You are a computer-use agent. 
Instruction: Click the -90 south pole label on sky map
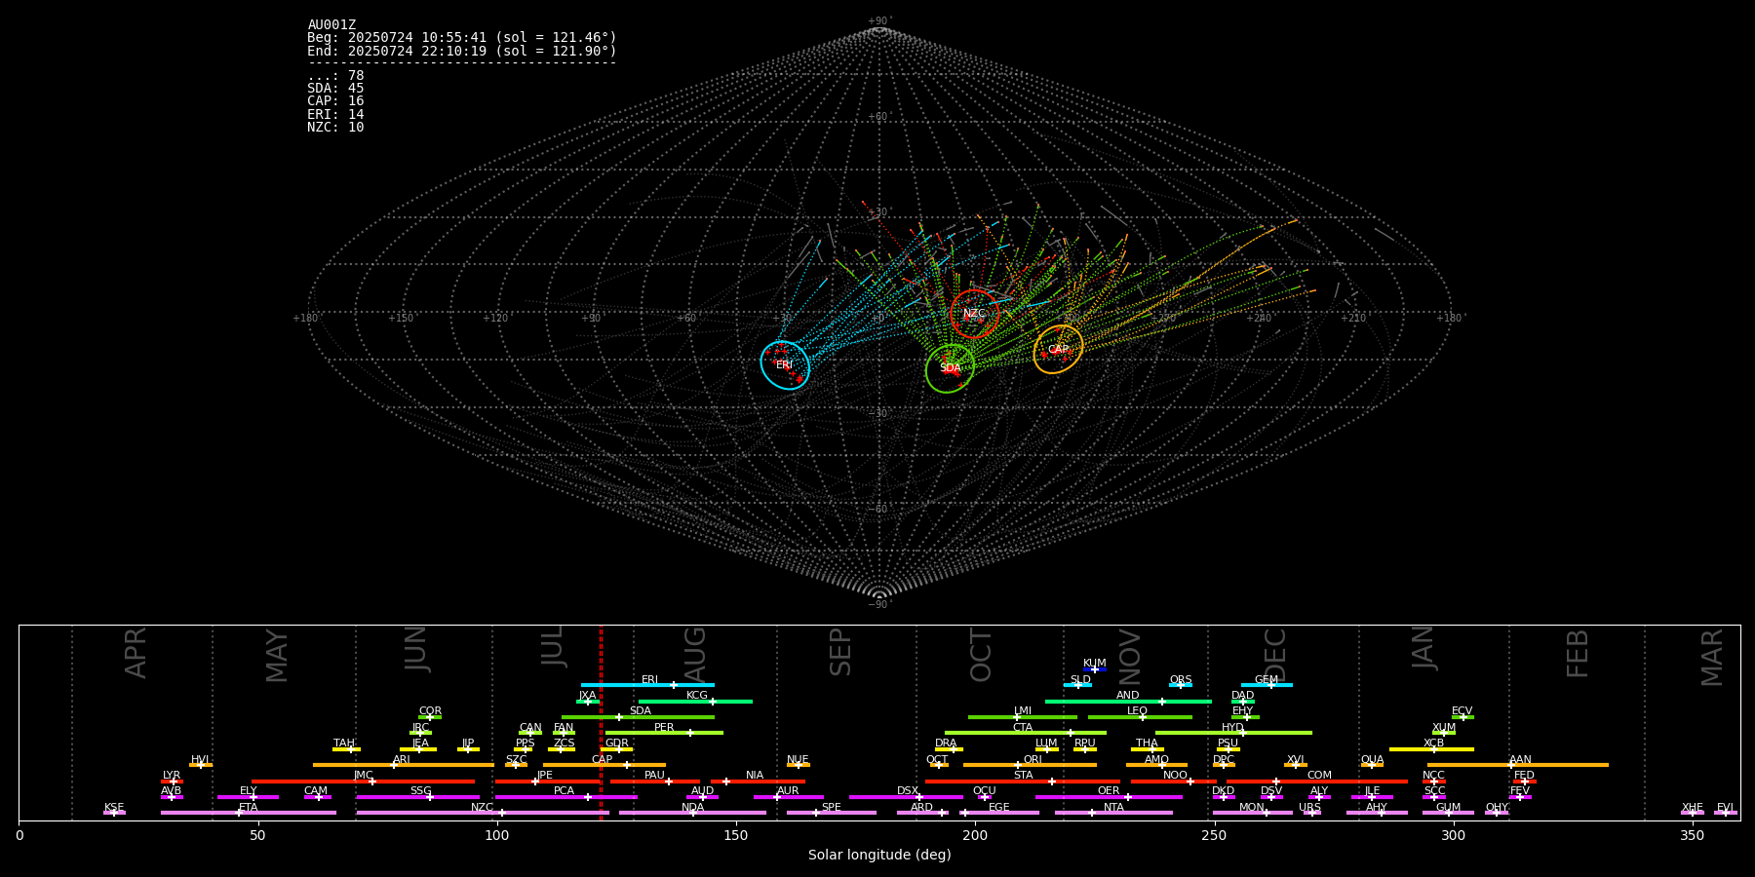pyautogui.click(x=879, y=605)
